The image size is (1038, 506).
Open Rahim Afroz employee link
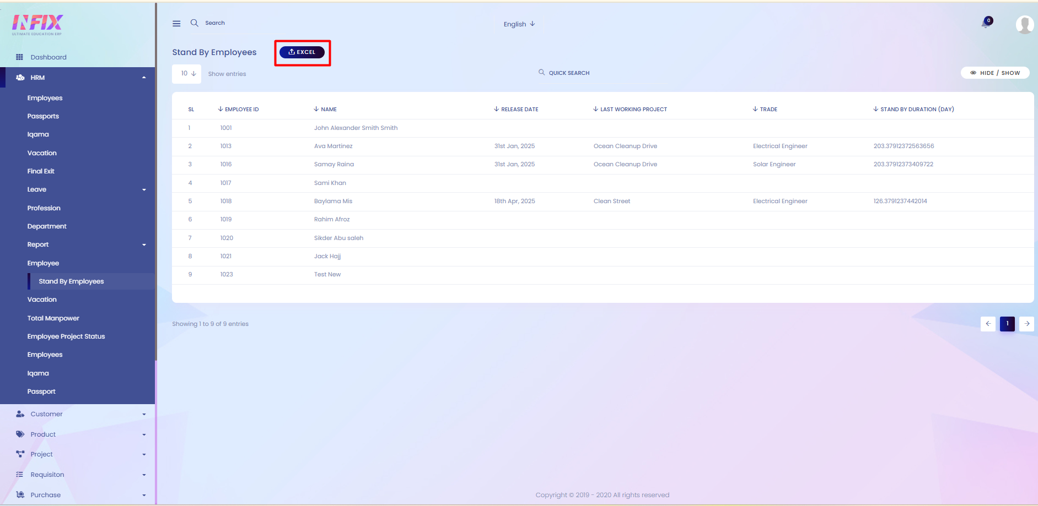pyautogui.click(x=332, y=219)
